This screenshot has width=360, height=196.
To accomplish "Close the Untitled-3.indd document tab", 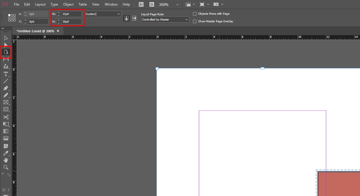I will (x=58, y=31).
